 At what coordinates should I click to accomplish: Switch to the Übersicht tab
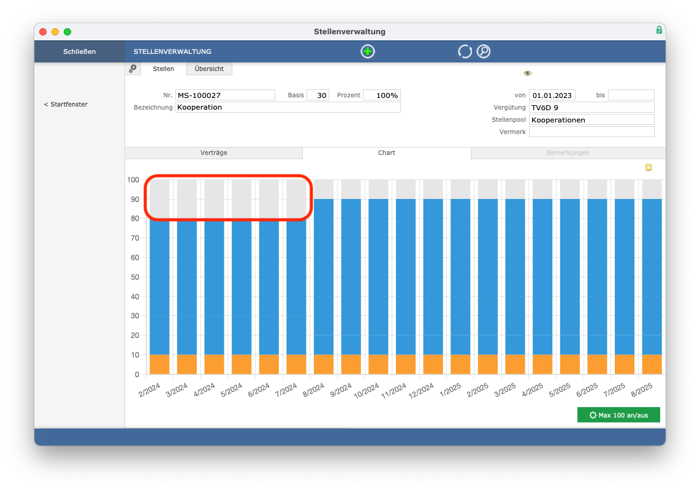coord(209,69)
